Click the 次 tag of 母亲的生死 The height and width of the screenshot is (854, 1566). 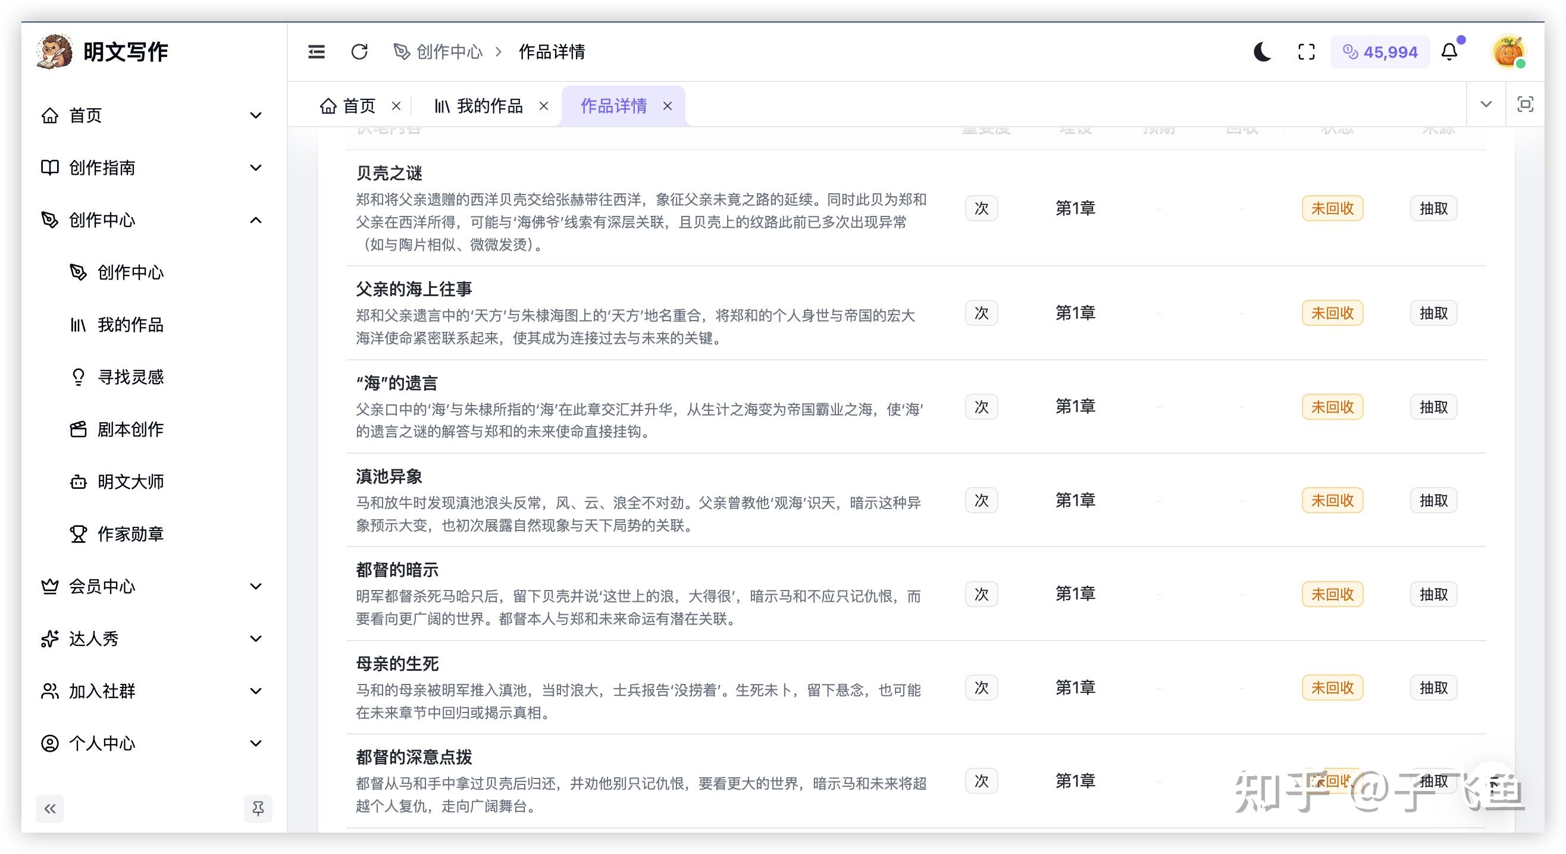click(981, 687)
